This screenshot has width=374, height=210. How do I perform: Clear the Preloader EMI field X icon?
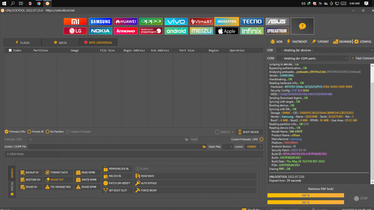[31, 139]
